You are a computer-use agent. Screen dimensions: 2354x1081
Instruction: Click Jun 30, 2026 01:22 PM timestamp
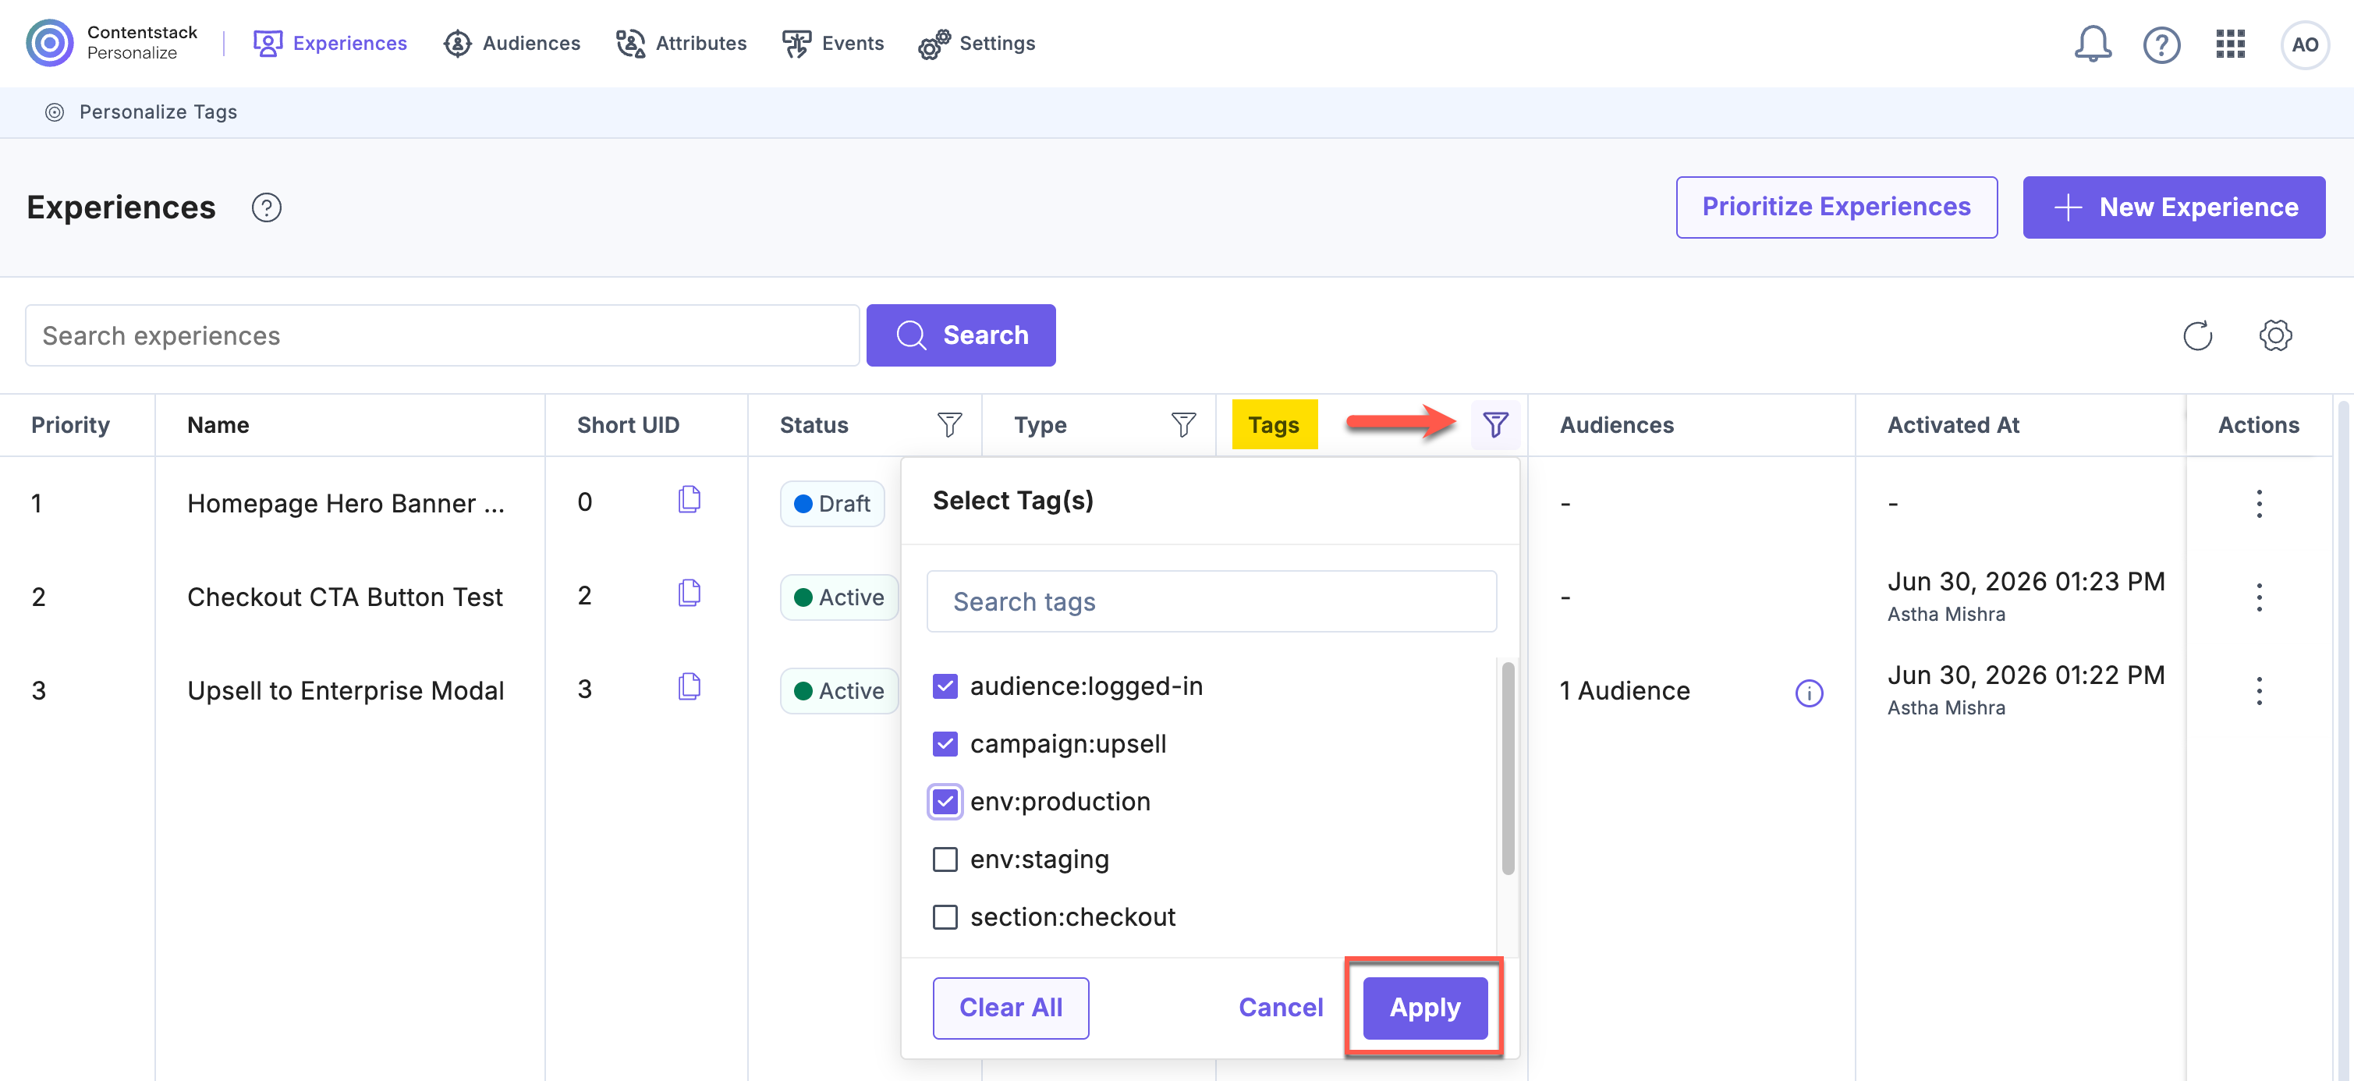coord(2026,675)
